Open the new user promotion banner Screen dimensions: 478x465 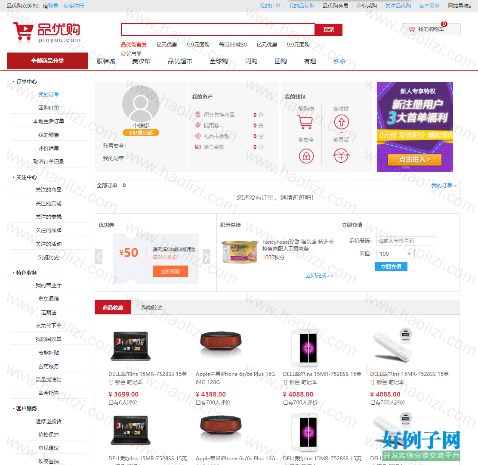(x=415, y=127)
